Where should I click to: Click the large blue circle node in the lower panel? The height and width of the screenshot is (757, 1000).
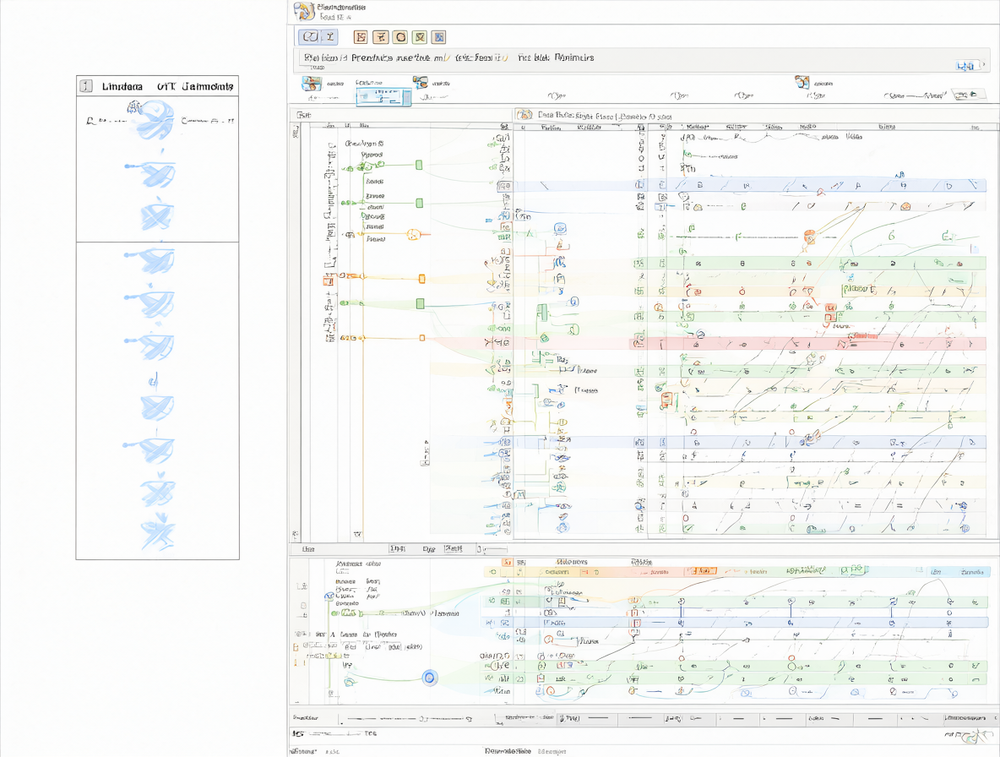(x=430, y=678)
